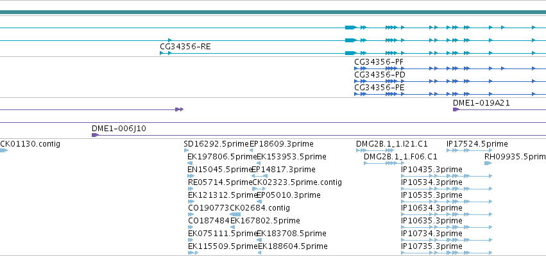Click the DMG2B.1_1.F06.C1 alignment glyph
Screen dimensions: 546x256
[384, 163]
